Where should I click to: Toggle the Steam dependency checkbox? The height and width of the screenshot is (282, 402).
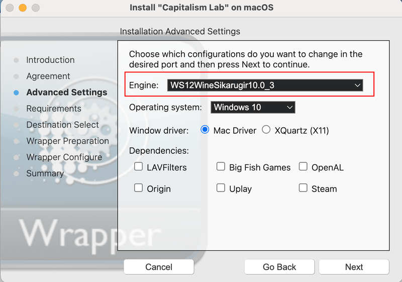[x=303, y=188]
